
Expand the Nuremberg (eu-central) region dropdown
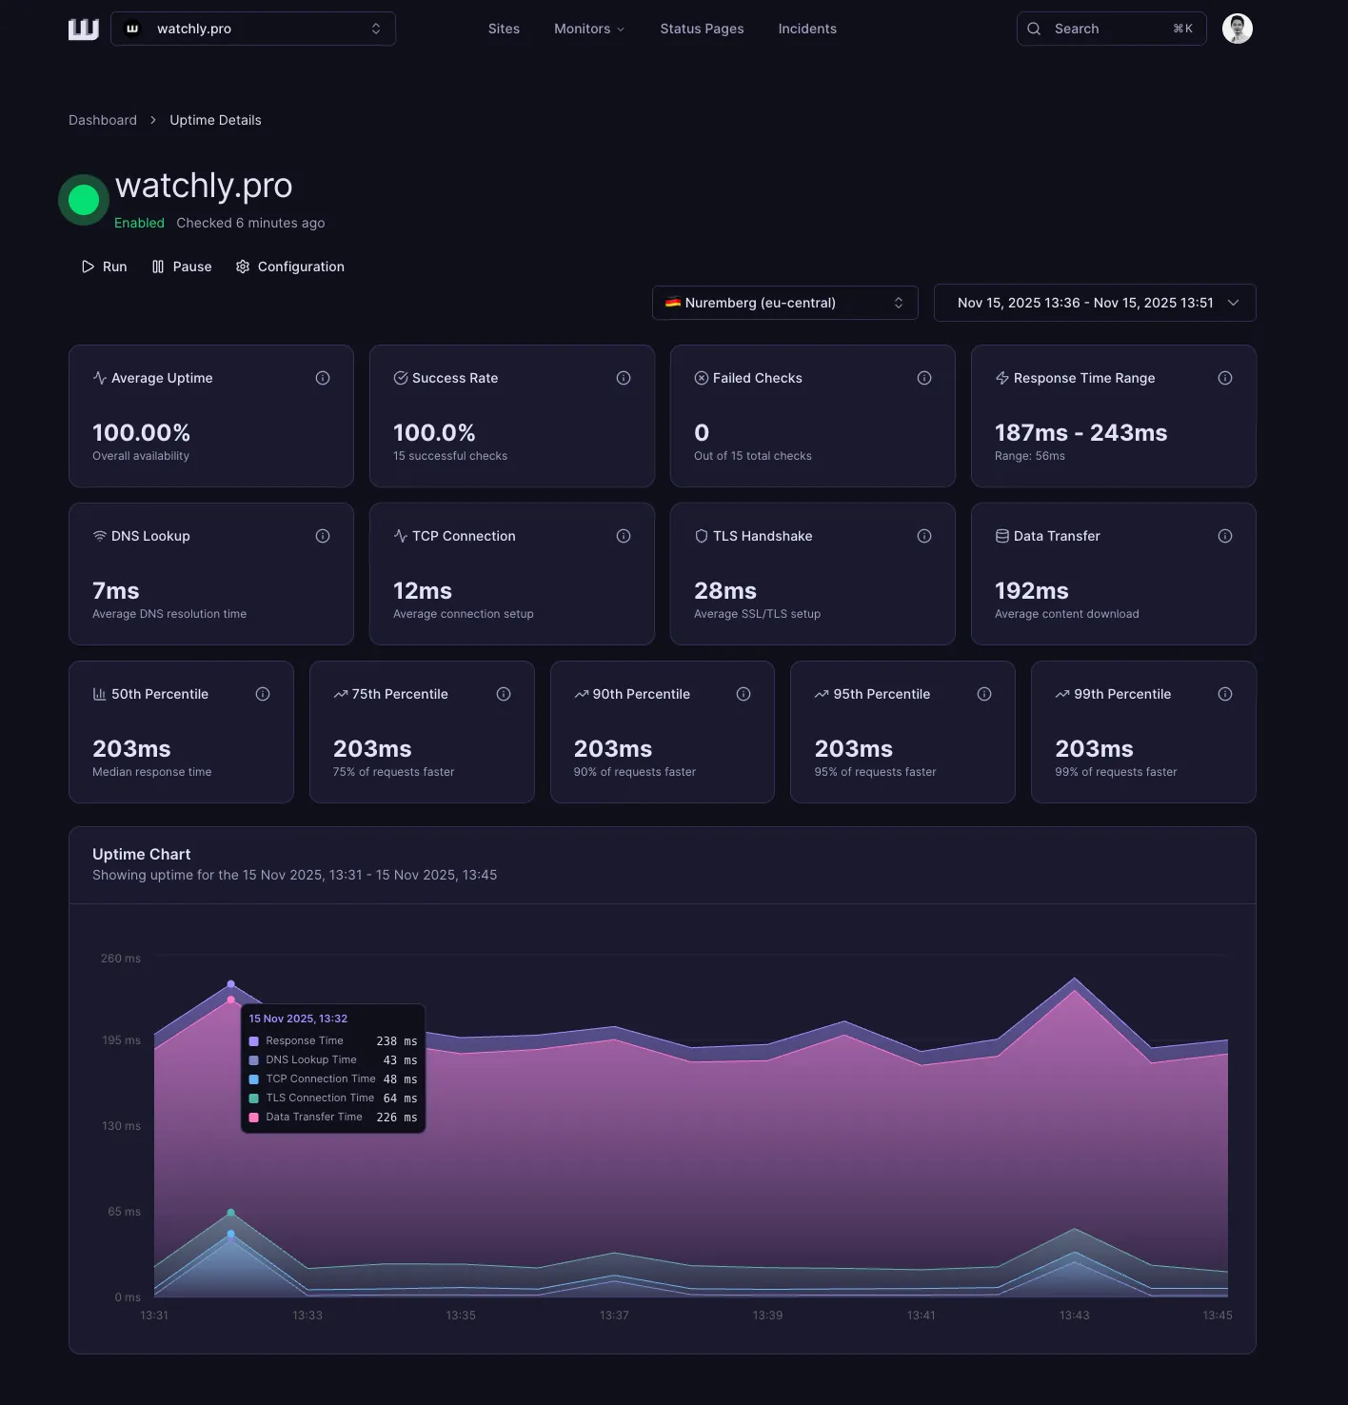pos(784,303)
